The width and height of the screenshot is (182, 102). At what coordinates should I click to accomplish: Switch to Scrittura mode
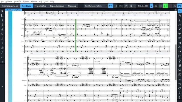click(27, 6)
